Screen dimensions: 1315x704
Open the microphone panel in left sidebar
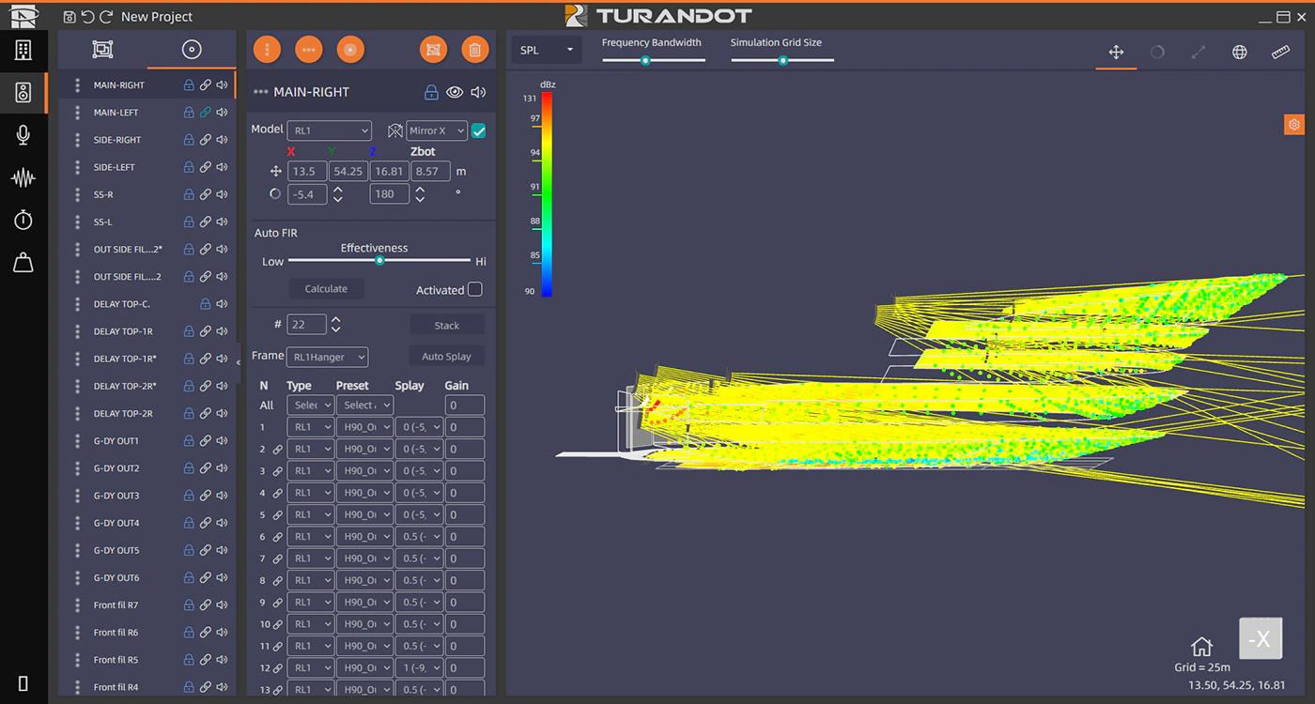pyautogui.click(x=23, y=135)
